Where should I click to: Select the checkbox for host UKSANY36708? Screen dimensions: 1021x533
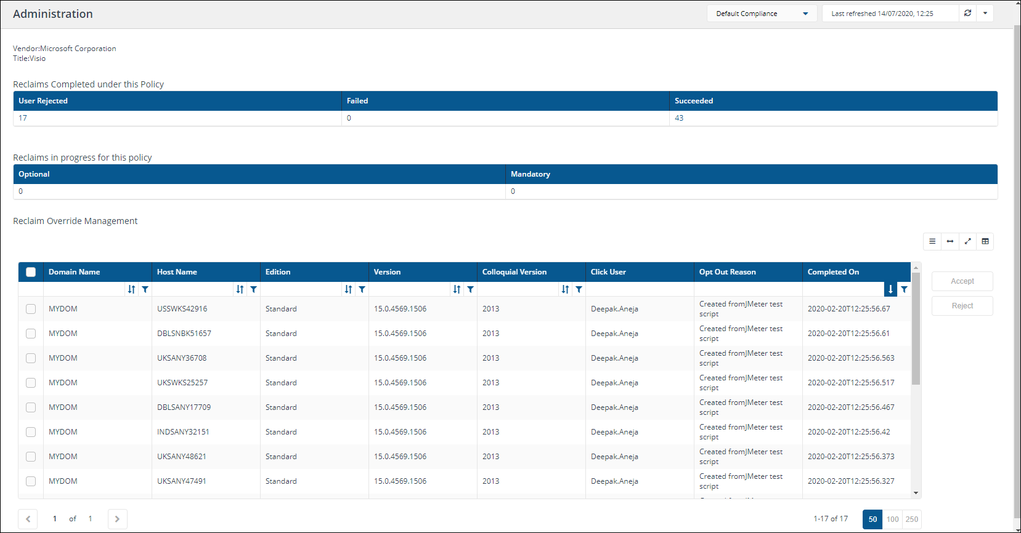pyautogui.click(x=31, y=358)
